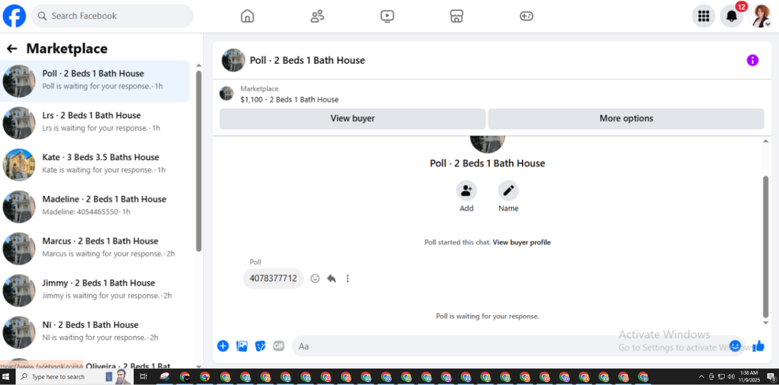Click the More options button
This screenshot has height=385, width=779.
[626, 118]
